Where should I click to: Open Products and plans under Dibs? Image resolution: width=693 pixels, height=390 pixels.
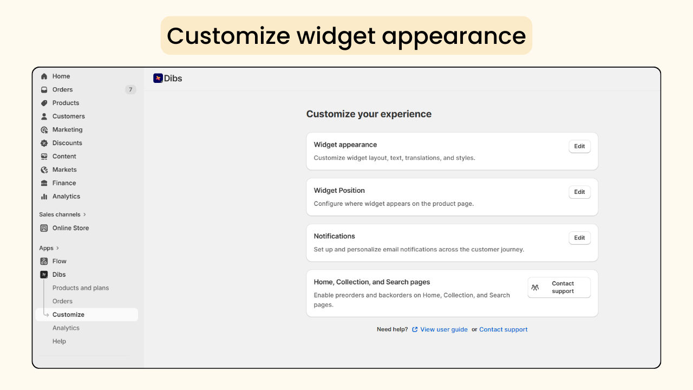point(80,288)
